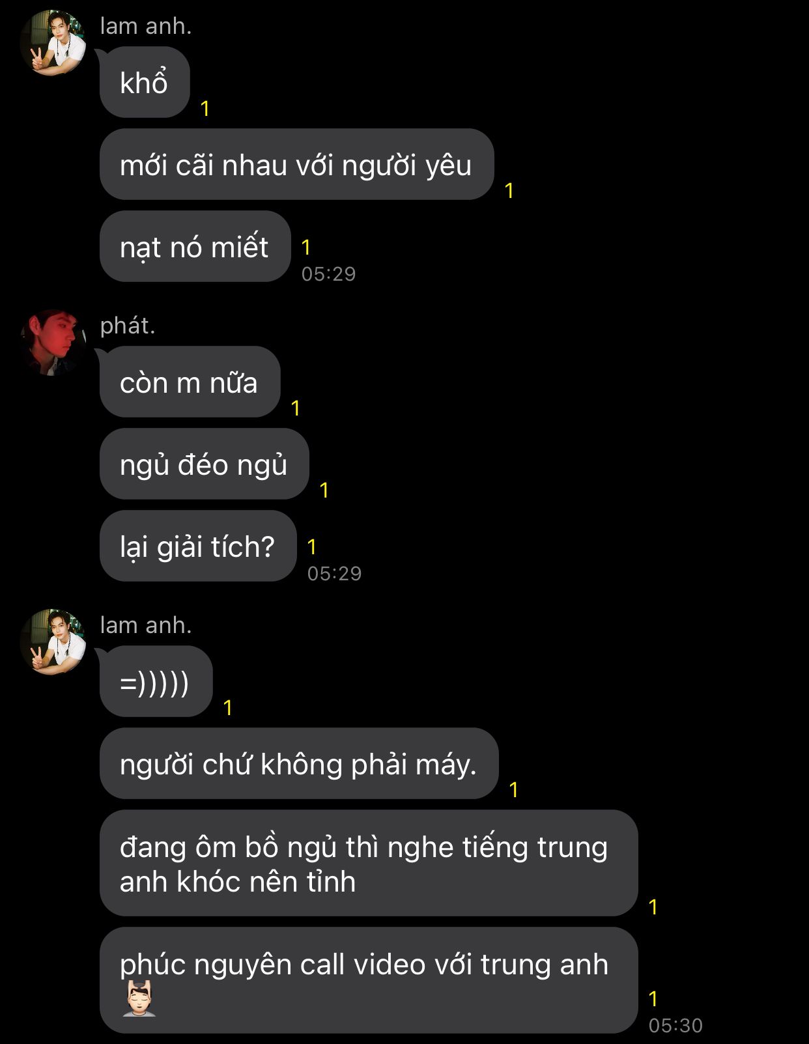Tap the '=)))))' message bubble

click(156, 682)
